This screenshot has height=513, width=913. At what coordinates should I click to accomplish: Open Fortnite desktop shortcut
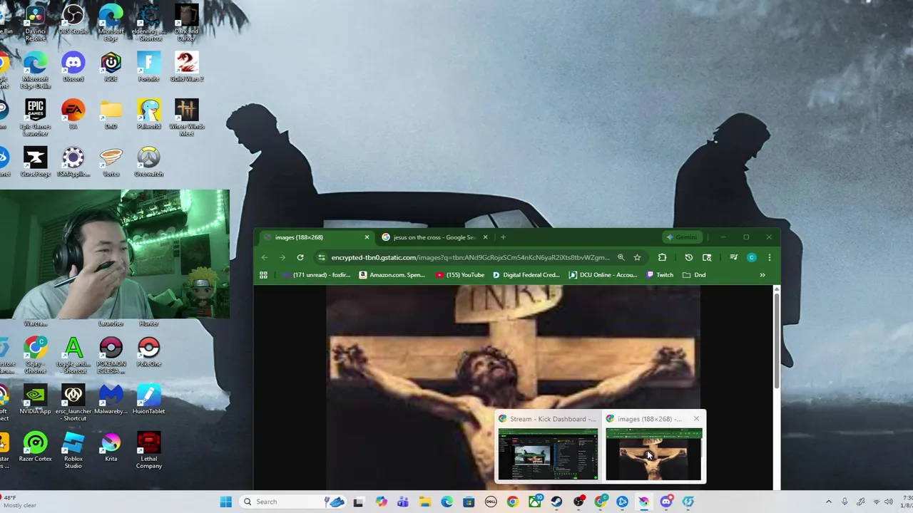click(148, 68)
